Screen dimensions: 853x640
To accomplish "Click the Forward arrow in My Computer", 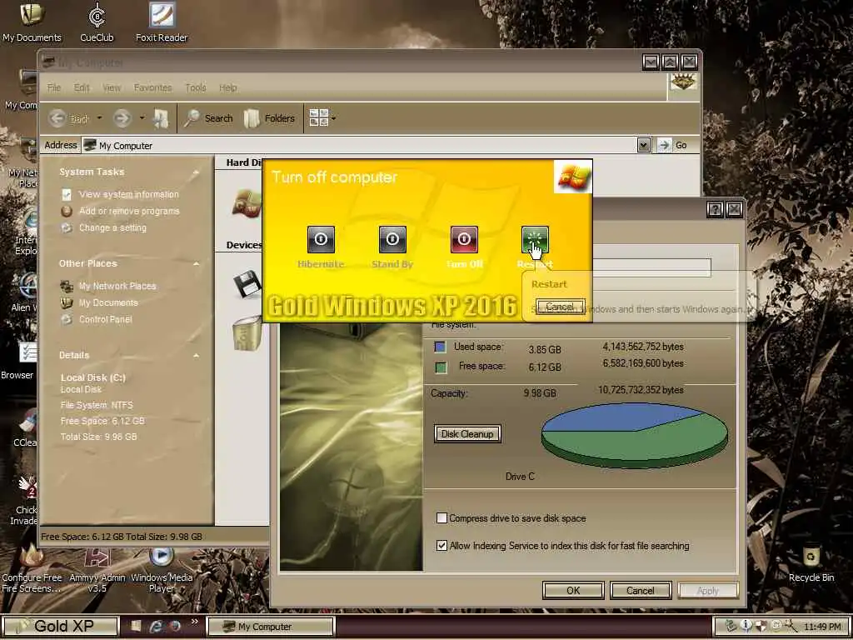I will pos(122,118).
